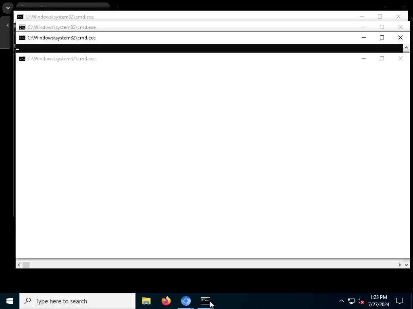Image resolution: width=413 pixels, height=309 pixels.
Task: Click the back arrow in the background window
Action: pyautogui.click(x=7, y=25)
